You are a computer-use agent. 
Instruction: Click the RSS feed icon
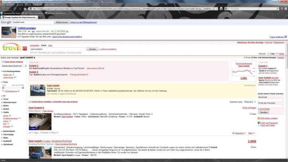click(x=258, y=118)
